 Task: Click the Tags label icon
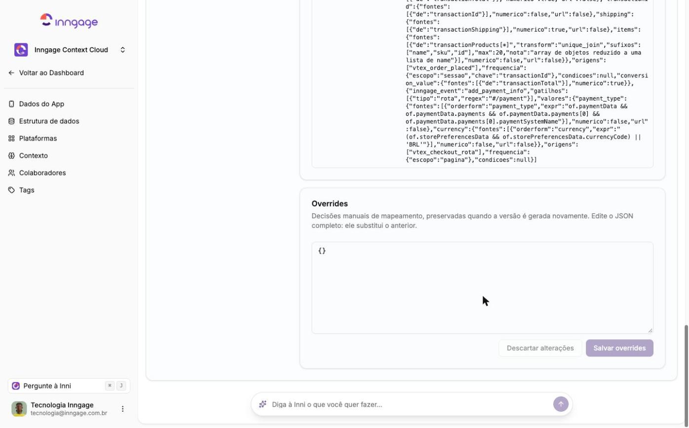(x=11, y=190)
